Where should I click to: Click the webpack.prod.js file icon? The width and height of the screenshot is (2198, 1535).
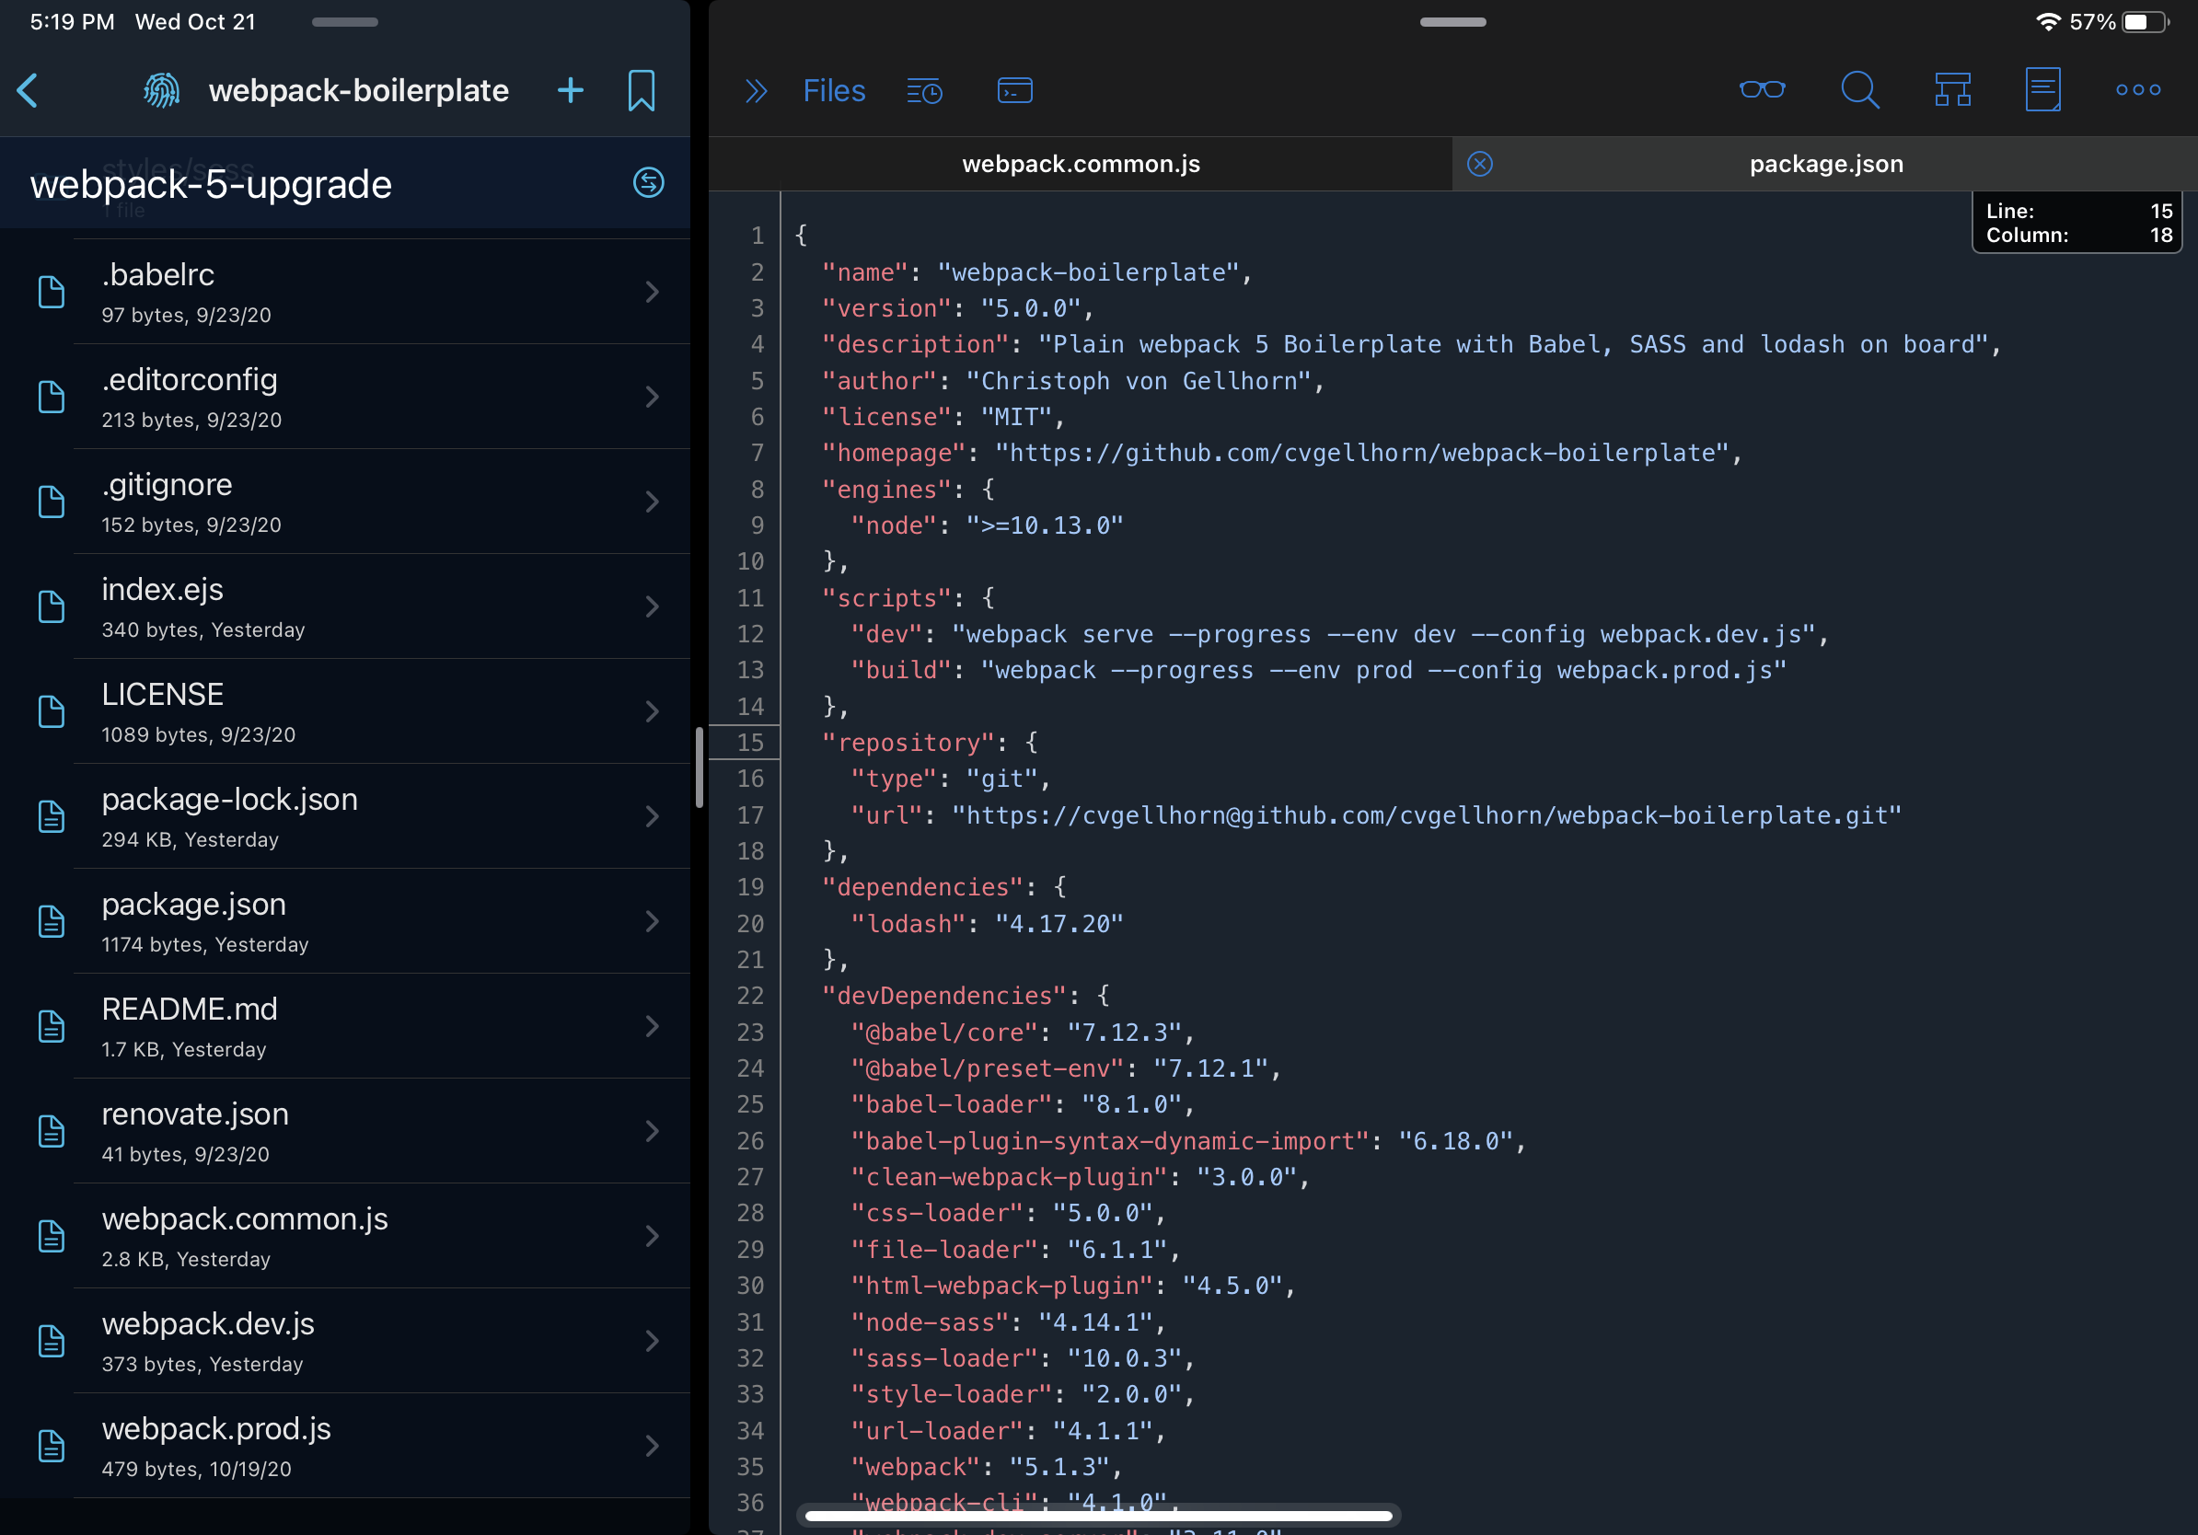coord(51,1445)
